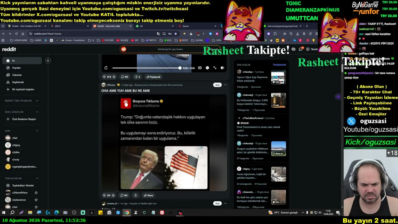Share the top post via Paylaşmak
The height and width of the screenshot is (224, 398).
pos(153,77)
